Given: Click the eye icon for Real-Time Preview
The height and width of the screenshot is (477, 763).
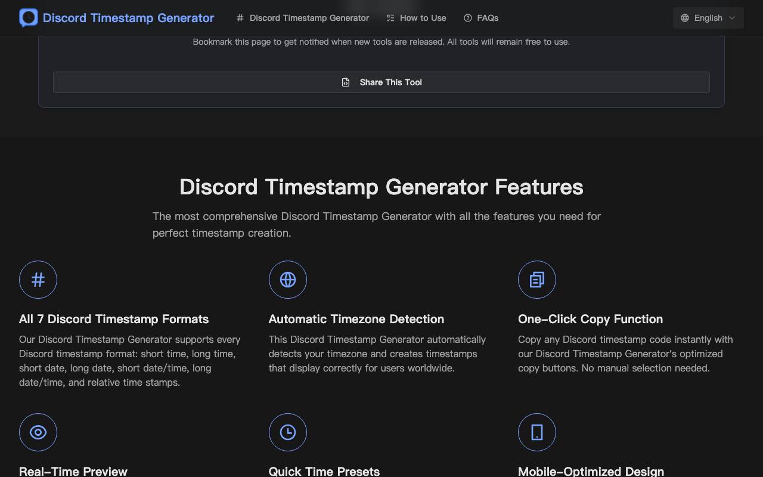Looking at the screenshot, I should tap(38, 432).
